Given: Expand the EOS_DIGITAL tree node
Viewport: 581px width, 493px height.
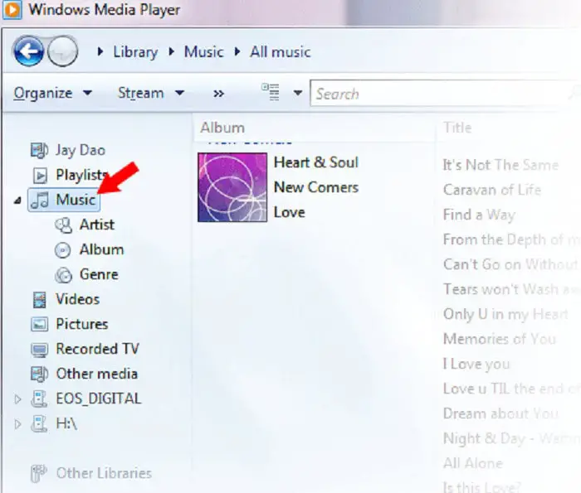Looking at the screenshot, I should [x=17, y=399].
